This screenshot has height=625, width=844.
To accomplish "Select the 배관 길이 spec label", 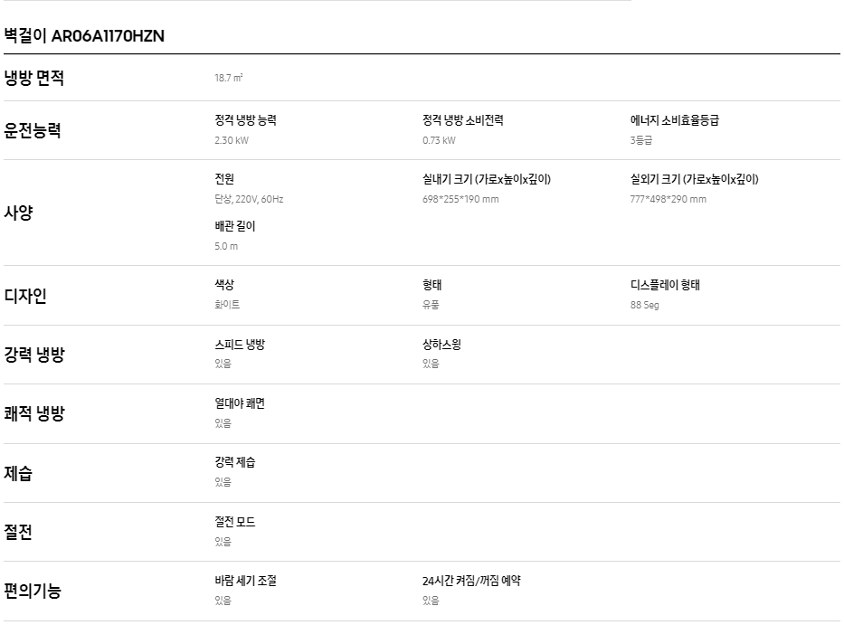I will click(x=234, y=226).
